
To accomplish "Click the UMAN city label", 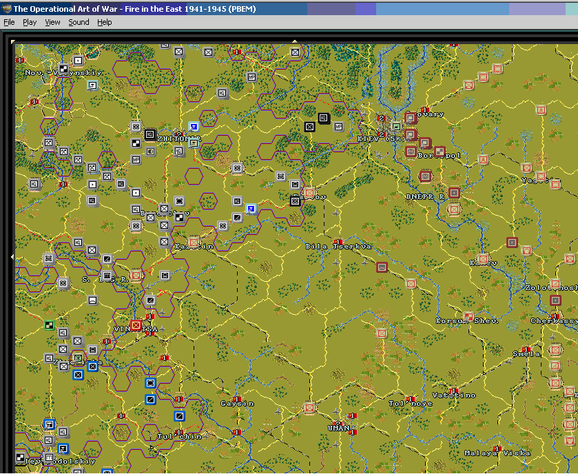I will point(338,429).
